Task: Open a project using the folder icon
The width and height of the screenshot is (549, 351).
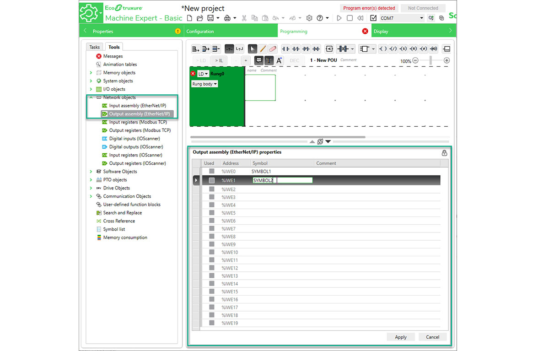Action: click(x=200, y=18)
